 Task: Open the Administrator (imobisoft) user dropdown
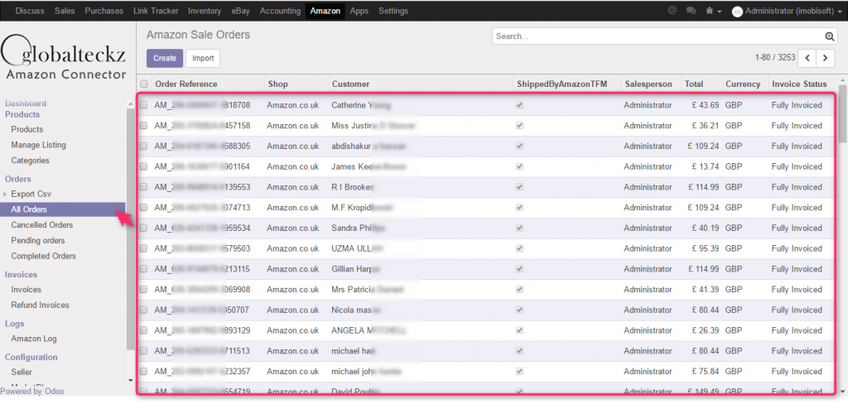(791, 11)
